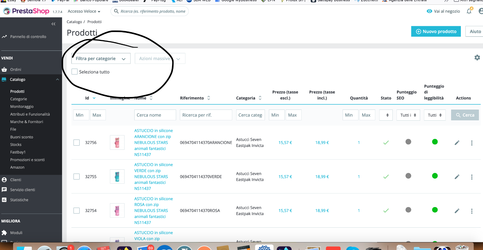483x250 pixels.
Task: Click Vai al negozio link
Action: [447, 11]
